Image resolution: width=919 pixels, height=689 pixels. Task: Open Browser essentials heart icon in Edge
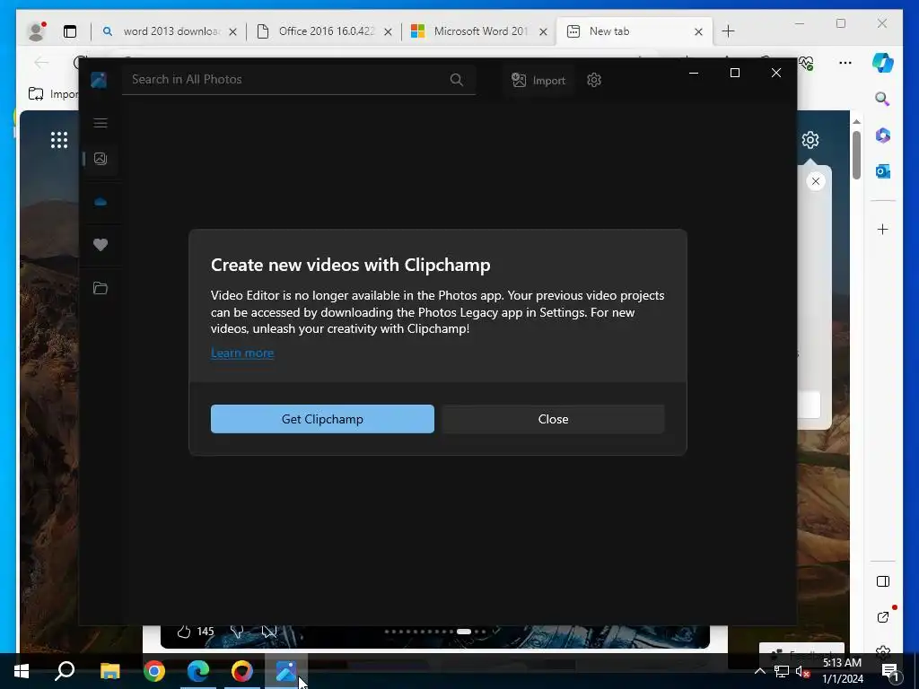pyautogui.click(x=807, y=63)
